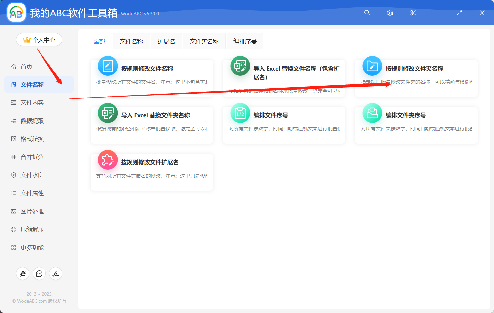The height and width of the screenshot is (313, 494).
Task: Click the share network icon near the bottom
Action: point(56,273)
